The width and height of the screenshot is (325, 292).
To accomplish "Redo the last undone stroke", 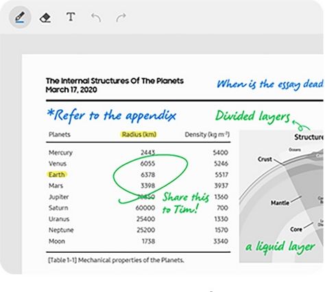I will coord(121,18).
